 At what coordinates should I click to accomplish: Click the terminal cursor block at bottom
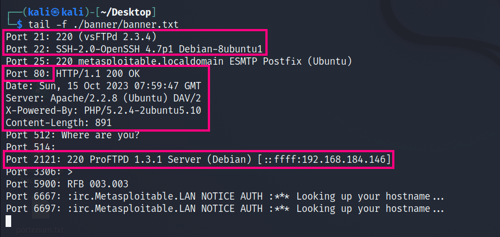8,221
